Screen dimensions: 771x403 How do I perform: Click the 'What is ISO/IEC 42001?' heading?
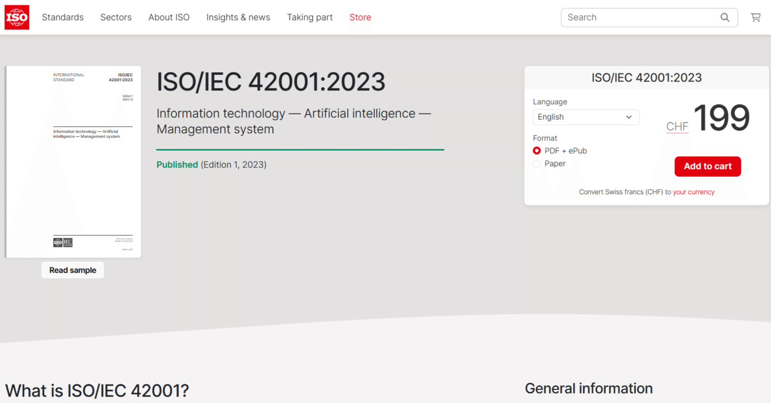[97, 391]
